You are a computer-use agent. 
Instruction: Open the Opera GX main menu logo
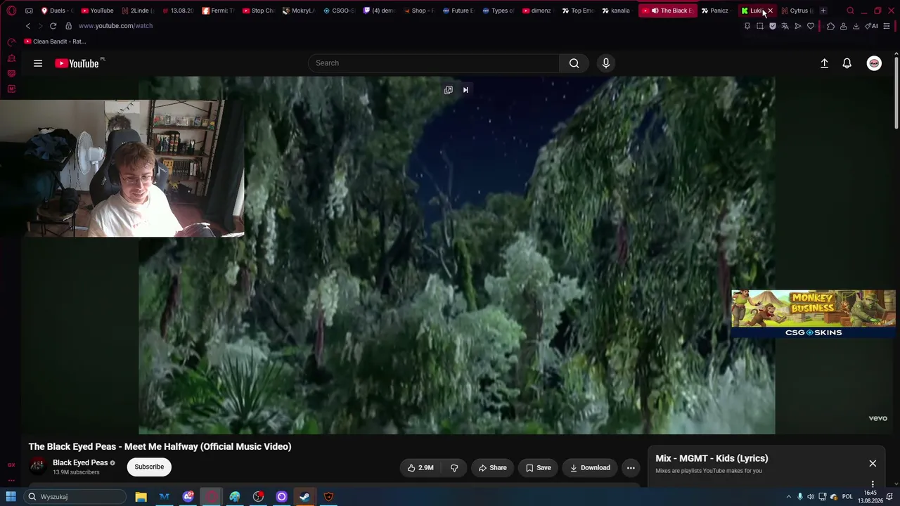pos(11,11)
